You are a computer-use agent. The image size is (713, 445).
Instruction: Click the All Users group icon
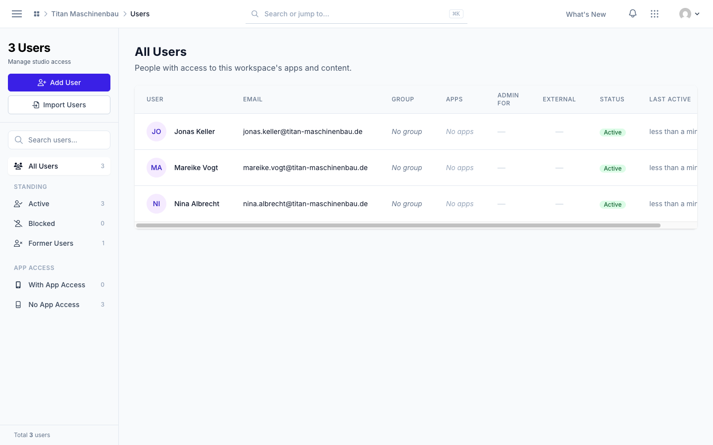[18, 166]
